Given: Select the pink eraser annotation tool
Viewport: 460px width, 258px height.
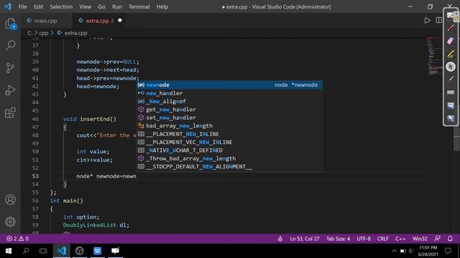Looking at the screenshot, I should (451, 41).
